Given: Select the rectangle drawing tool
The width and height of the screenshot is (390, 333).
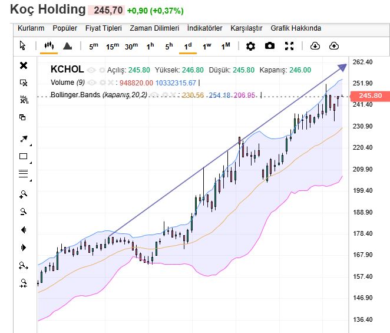Looking at the screenshot, I should click(x=23, y=156).
